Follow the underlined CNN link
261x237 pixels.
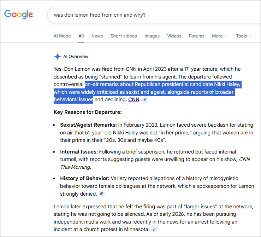pos(134,100)
